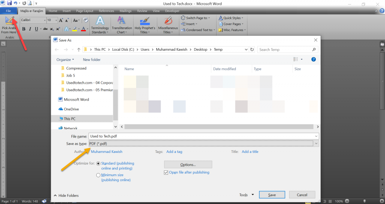
Task: Open the Tools dropdown in Save As
Action: pyautogui.click(x=246, y=195)
